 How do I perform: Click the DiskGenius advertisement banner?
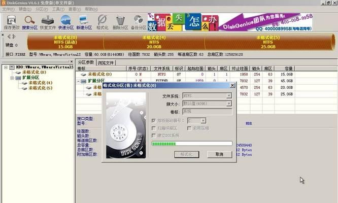pos(230,22)
